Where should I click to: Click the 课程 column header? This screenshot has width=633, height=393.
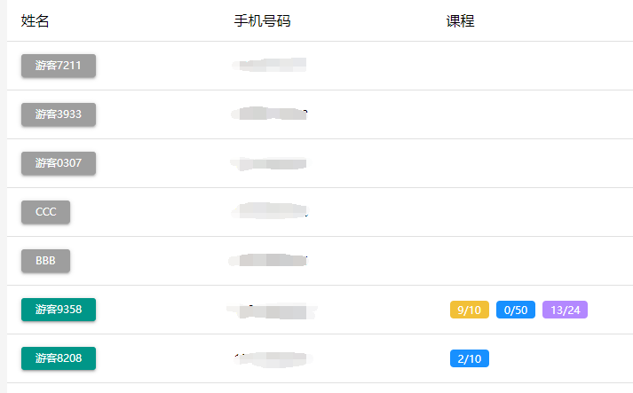coord(460,21)
